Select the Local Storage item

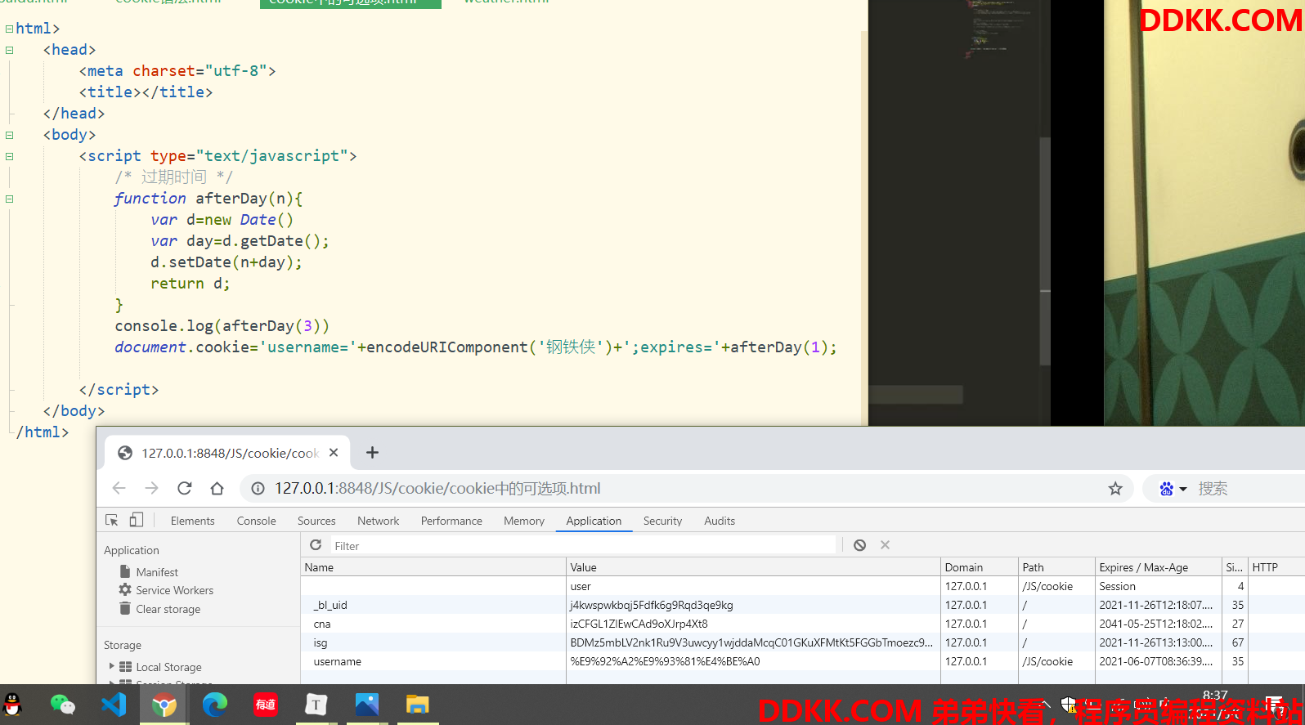point(168,667)
